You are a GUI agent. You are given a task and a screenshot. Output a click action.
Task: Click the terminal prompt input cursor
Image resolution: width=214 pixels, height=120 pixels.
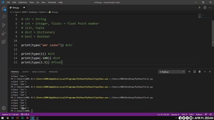pos(32,111)
